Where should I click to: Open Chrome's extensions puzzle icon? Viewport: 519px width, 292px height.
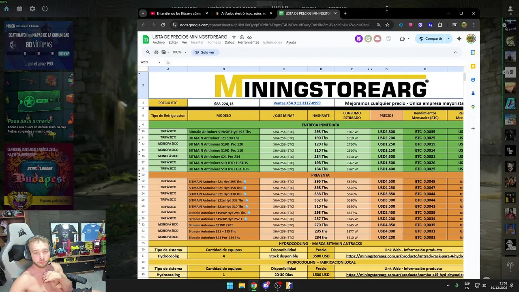pos(440,25)
